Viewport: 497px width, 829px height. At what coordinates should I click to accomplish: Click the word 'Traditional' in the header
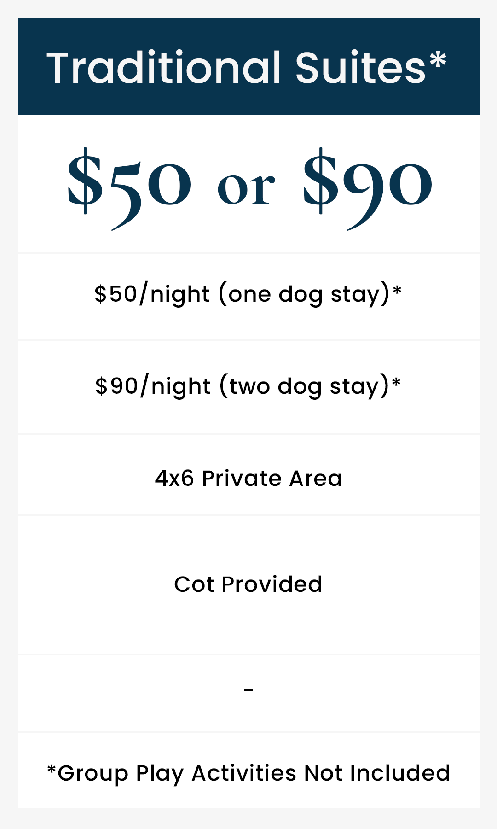click(x=164, y=68)
